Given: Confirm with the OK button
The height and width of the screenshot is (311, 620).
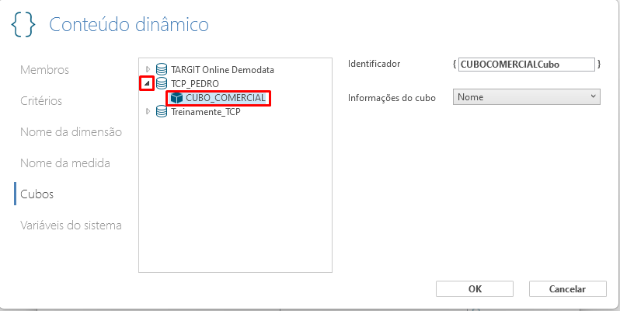Looking at the screenshot, I should (475, 289).
